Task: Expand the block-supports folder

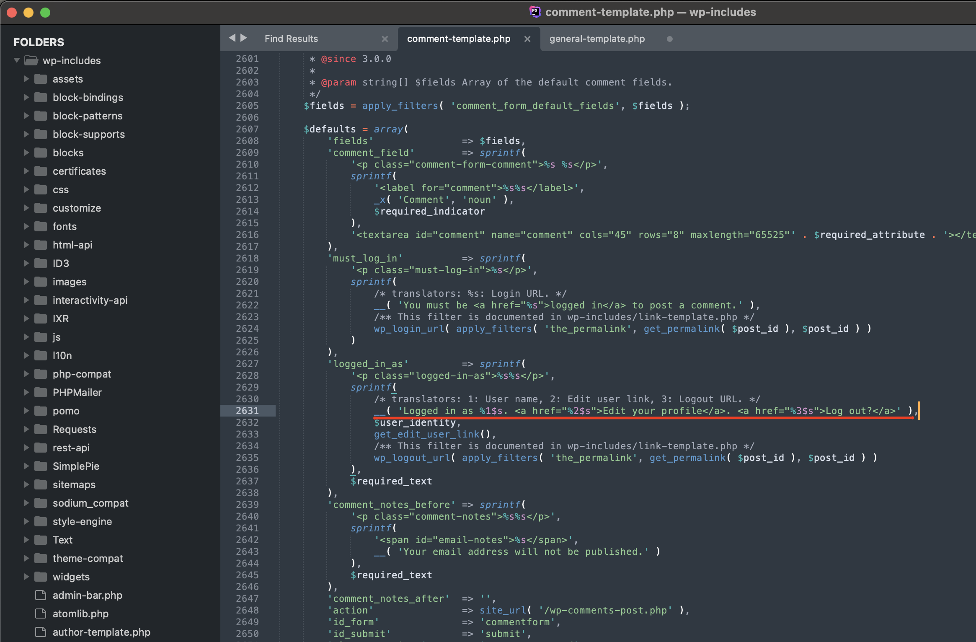Action: 26,134
